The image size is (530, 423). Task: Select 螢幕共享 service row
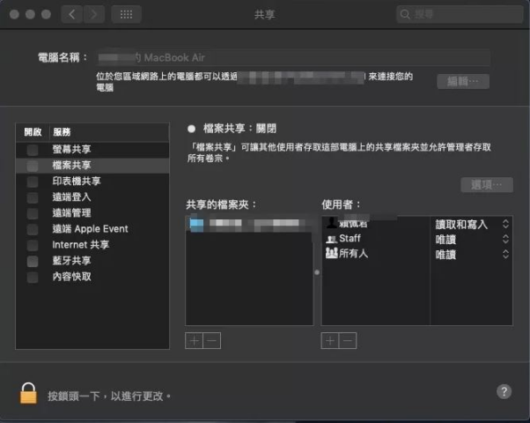(92, 150)
